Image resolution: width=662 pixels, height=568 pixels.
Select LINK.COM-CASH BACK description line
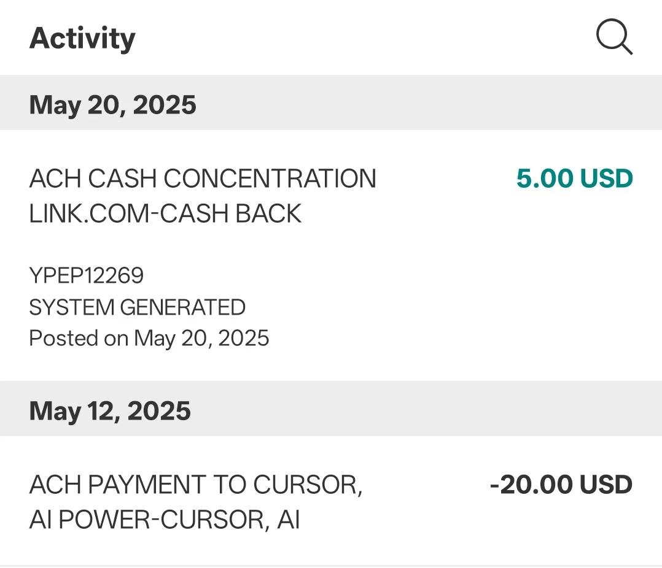pyautogui.click(x=165, y=213)
